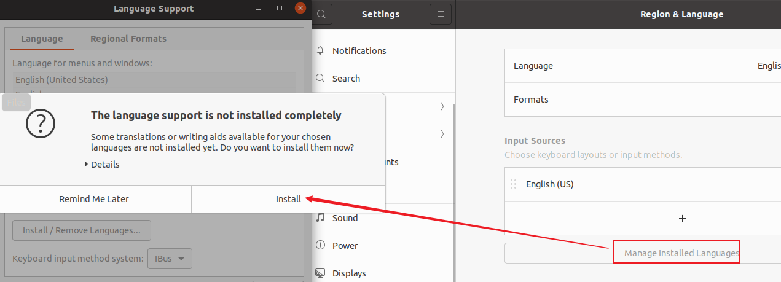
Task: Click Remind Me Later
Action: [94, 199]
